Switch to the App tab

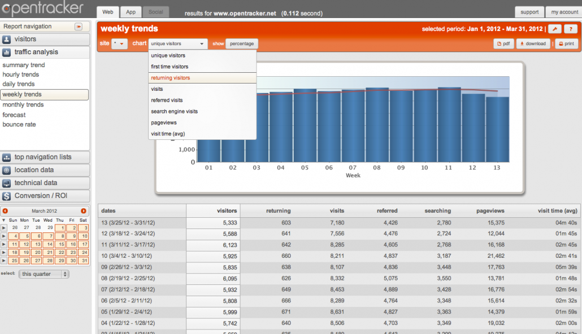point(131,11)
